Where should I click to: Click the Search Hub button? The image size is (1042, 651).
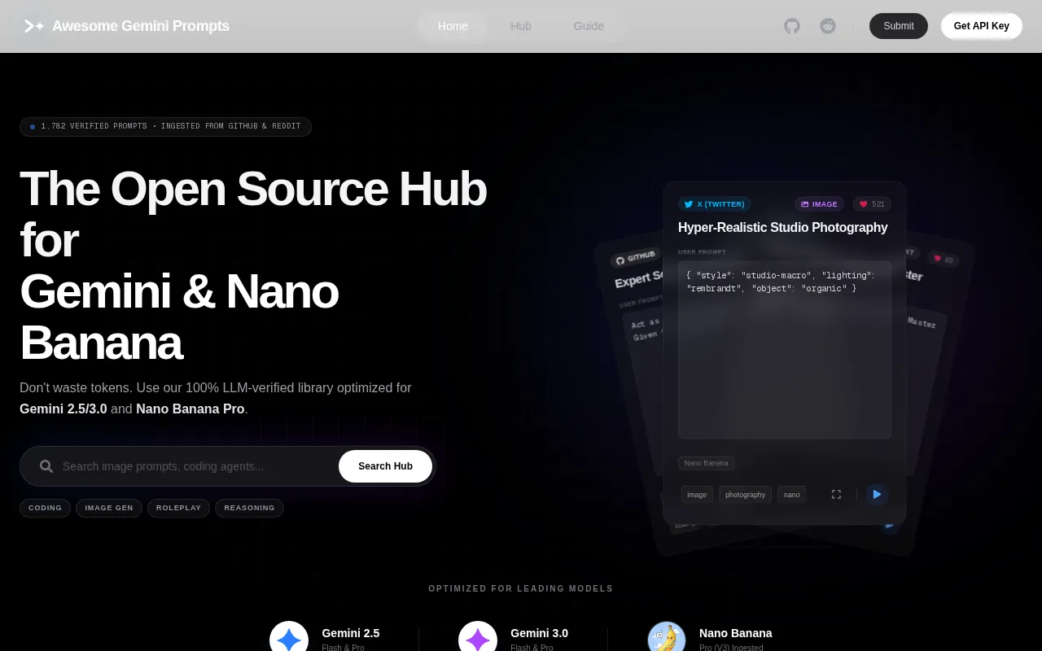point(385,466)
